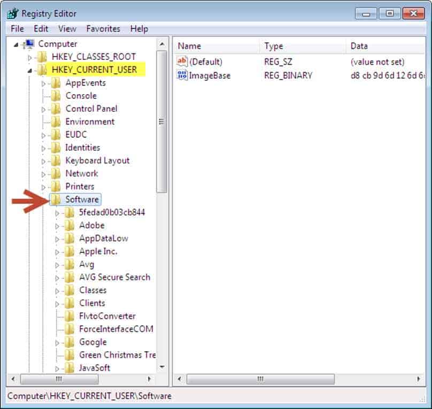Image resolution: width=432 pixels, height=409 pixels.
Task: Click the HKEY_CLASSES_ROOT folder icon
Action: point(42,57)
